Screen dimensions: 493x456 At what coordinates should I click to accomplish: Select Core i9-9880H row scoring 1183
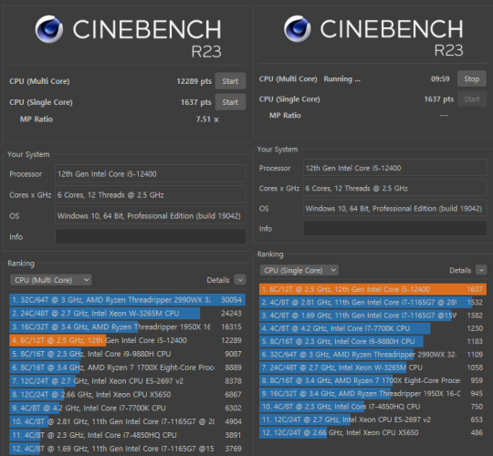[x=372, y=341]
